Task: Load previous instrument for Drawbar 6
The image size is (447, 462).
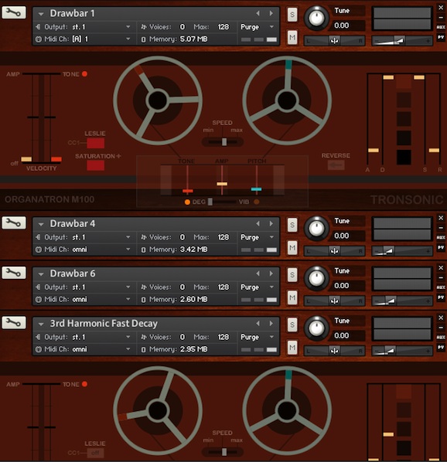Action: coord(258,273)
